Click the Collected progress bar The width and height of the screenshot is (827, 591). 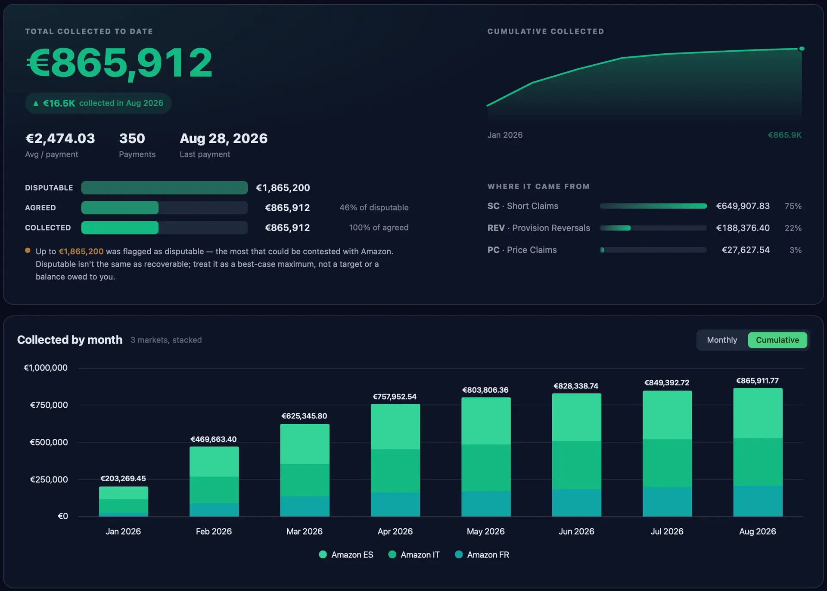point(165,228)
